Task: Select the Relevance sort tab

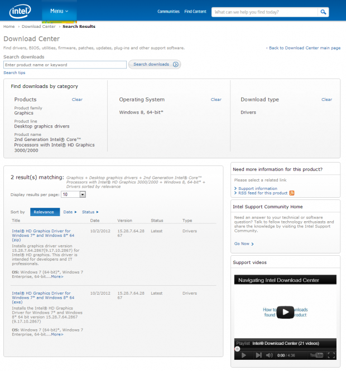Action: (45, 212)
